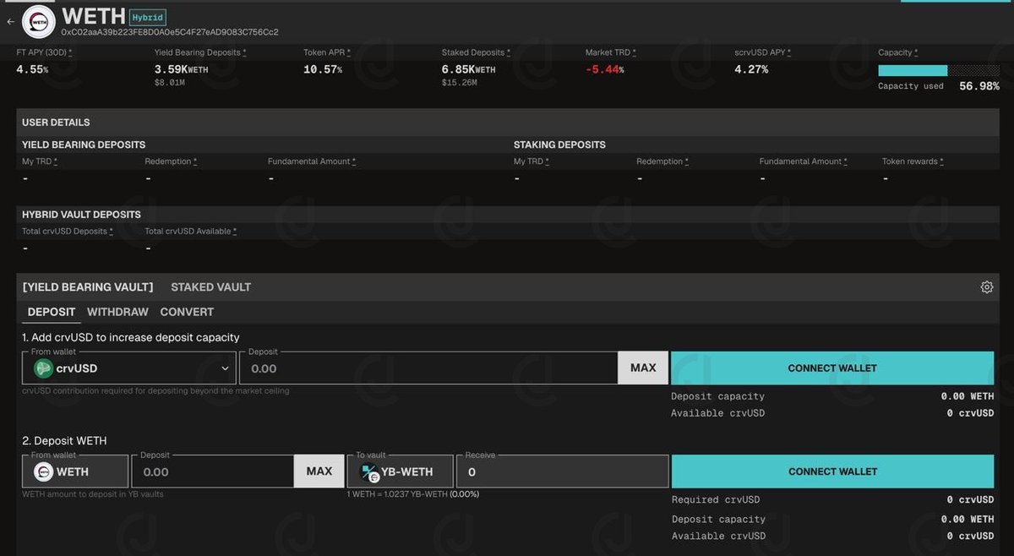Click the Total crvUSD Deposits label
Image resolution: width=1014 pixels, height=556 pixels.
click(x=64, y=232)
